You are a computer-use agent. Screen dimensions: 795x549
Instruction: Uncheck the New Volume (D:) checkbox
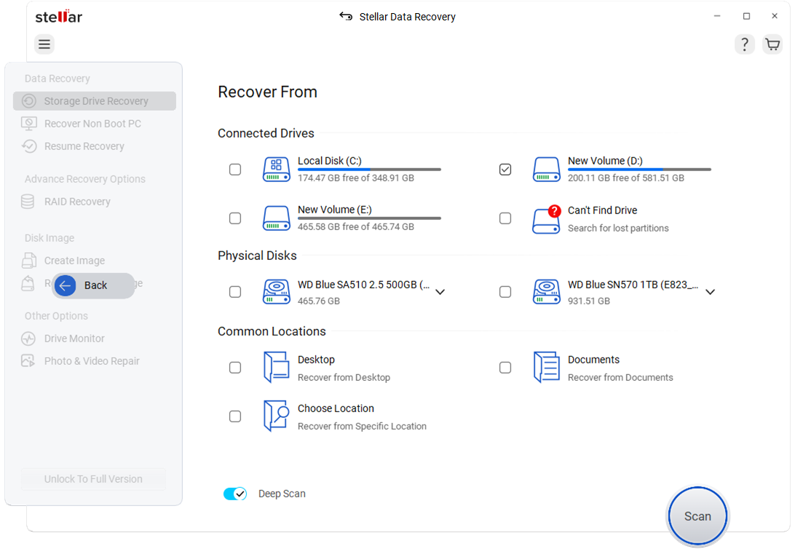tap(505, 170)
